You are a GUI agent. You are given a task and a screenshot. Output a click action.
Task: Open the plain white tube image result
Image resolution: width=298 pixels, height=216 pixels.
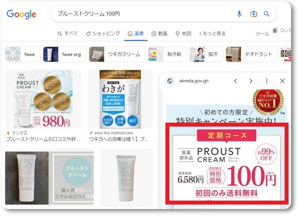tap(126, 178)
